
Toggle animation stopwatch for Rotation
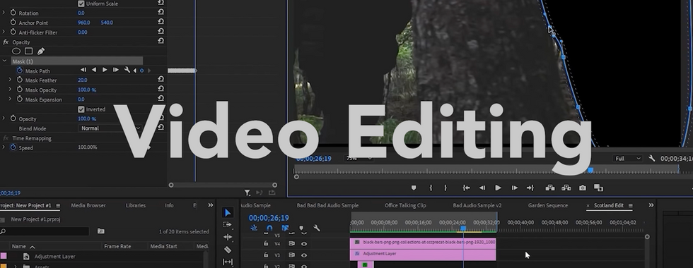click(x=13, y=13)
